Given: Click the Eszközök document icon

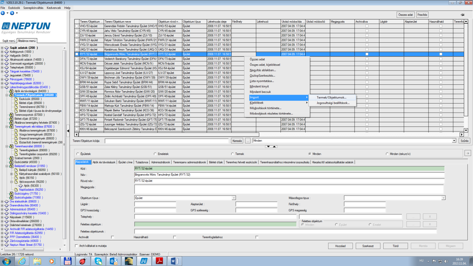Looking at the screenshot, I should (x=17, y=99).
